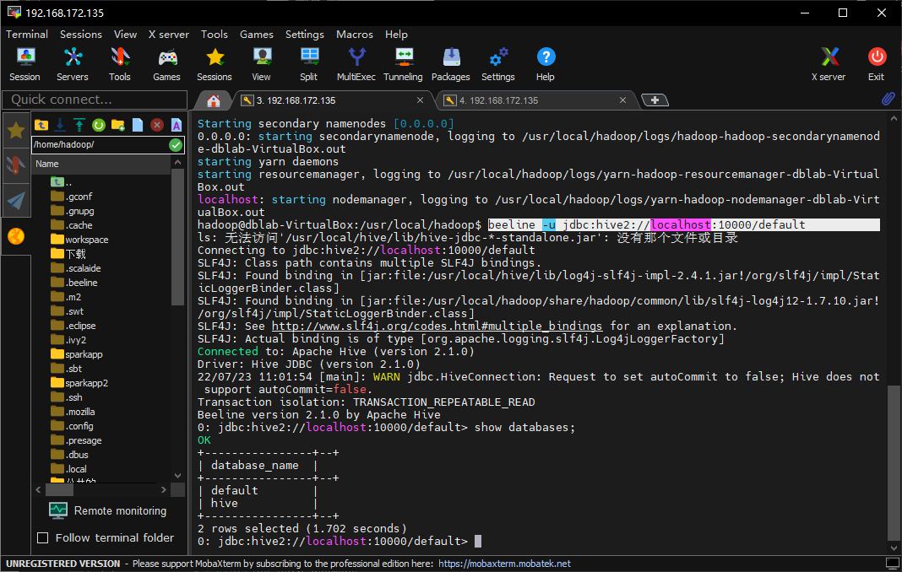
Task: Create new file in SFTP toolbar
Action: click(138, 125)
